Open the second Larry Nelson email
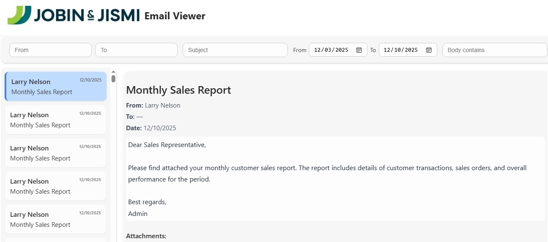The width and height of the screenshot is (548, 242). [x=56, y=120]
